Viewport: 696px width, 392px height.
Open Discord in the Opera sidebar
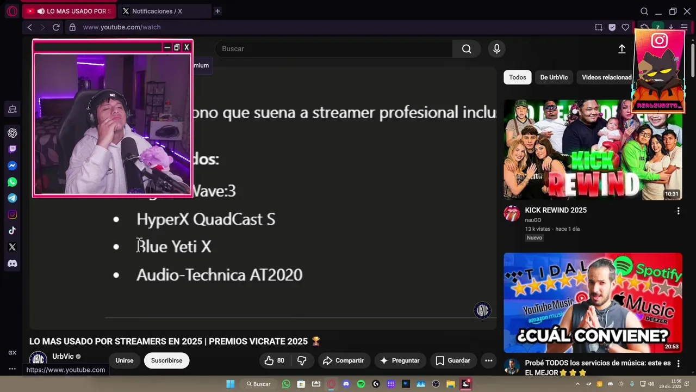point(12,264)
